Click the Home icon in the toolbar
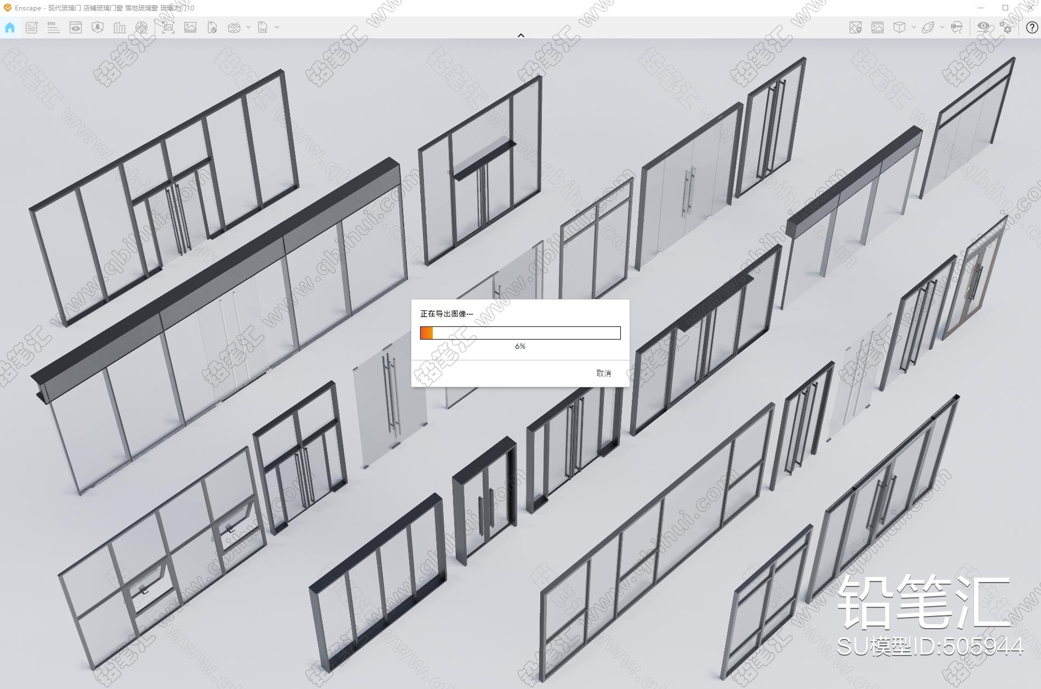Screen dimensions: 1041x689 click(10, 27)
